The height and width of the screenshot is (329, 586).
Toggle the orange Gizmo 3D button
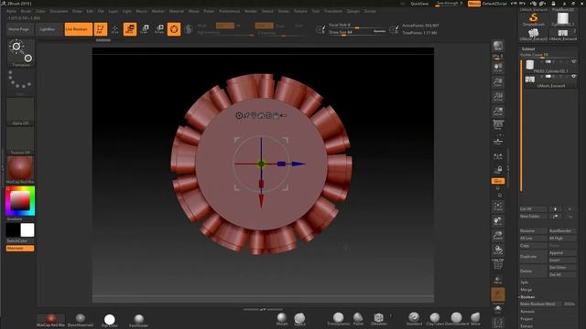[174, 29]
